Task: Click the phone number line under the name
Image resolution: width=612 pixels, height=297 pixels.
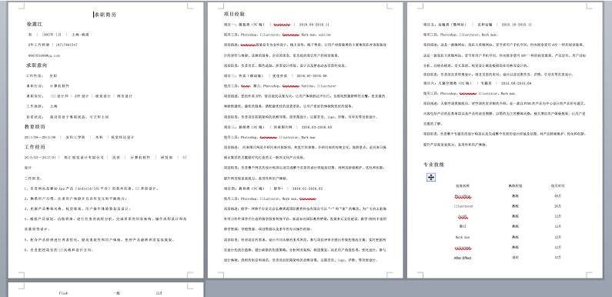Action: (x=52, y=45)
